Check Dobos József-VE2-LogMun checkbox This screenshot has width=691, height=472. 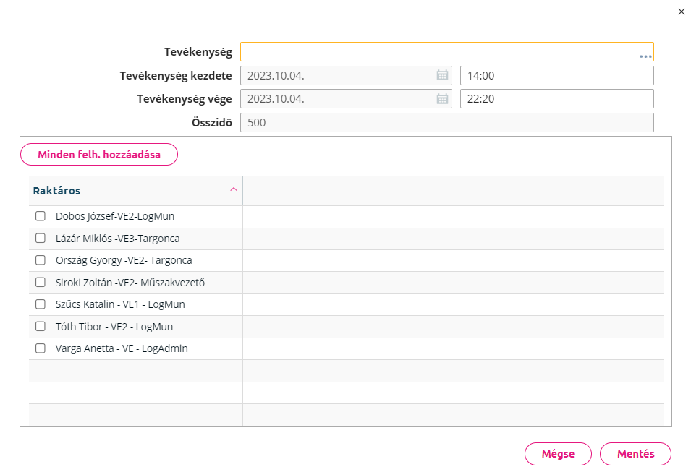click(x=40, y=216)
